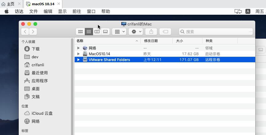Open the 窗口 menu
The height and width of the screenshot is (135, 266).
click(91, 11)
